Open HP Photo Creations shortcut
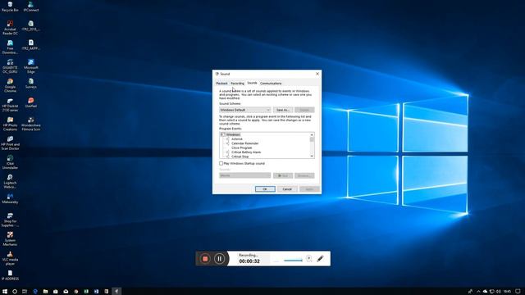 pos(10,124)
